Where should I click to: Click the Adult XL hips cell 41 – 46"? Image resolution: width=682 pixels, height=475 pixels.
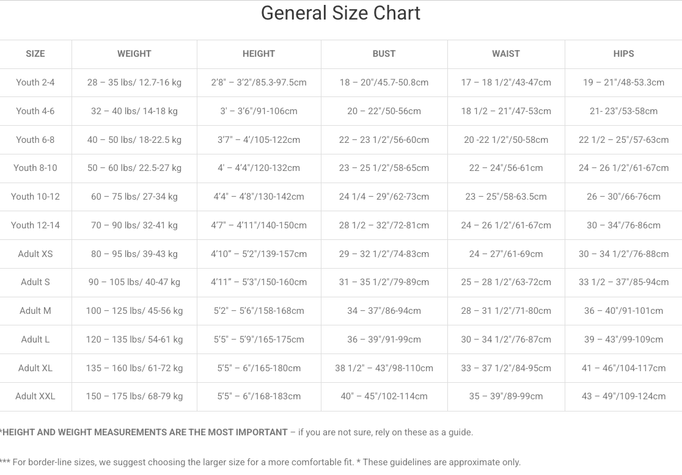(623, 368)
